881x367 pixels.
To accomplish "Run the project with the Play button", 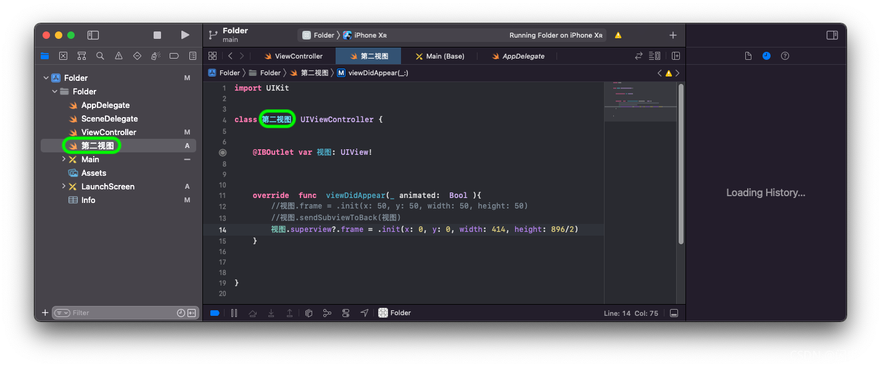I will (x=185, y=35).
